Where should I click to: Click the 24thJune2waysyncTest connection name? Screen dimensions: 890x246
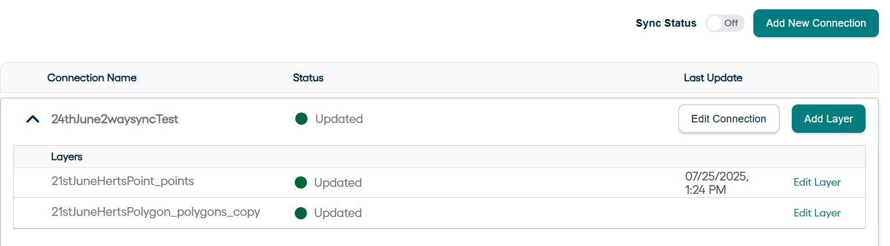(115, 119)
